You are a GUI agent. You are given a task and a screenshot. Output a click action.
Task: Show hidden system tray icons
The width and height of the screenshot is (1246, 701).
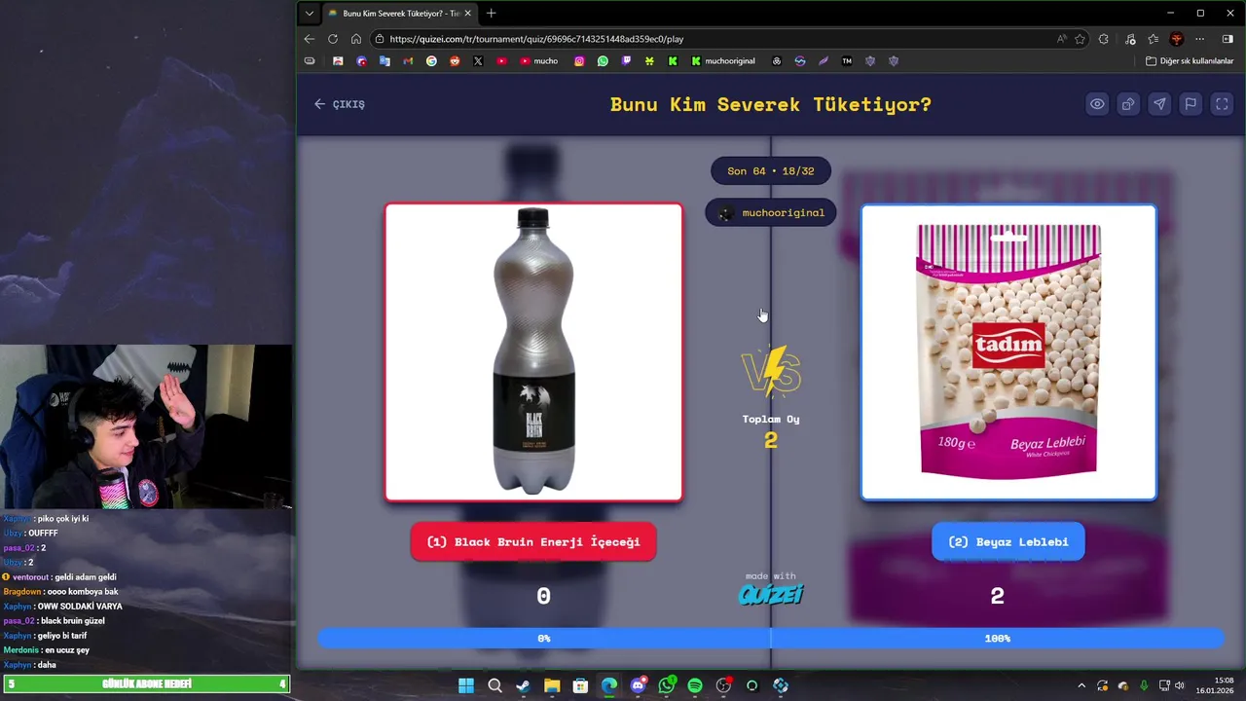click(x=1081, y=685)
